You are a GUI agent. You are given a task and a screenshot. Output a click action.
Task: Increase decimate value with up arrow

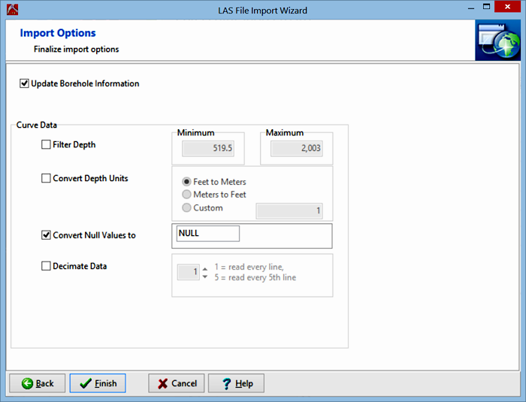coord(206,268)
